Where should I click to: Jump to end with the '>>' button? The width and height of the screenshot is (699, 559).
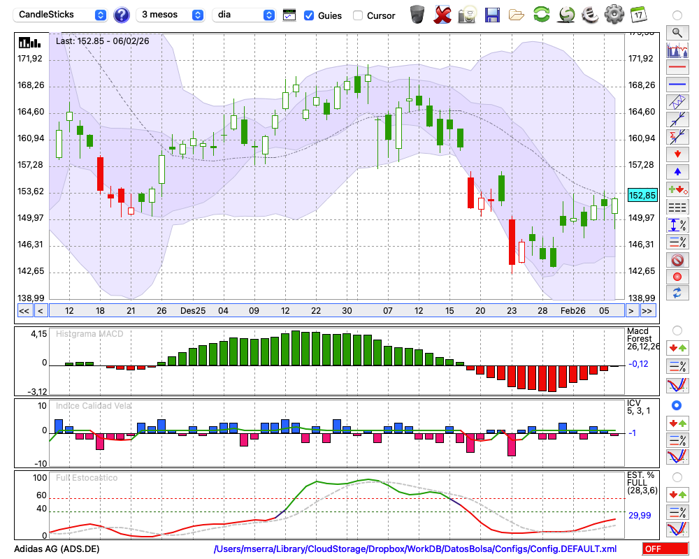click(x=647, y=311)
